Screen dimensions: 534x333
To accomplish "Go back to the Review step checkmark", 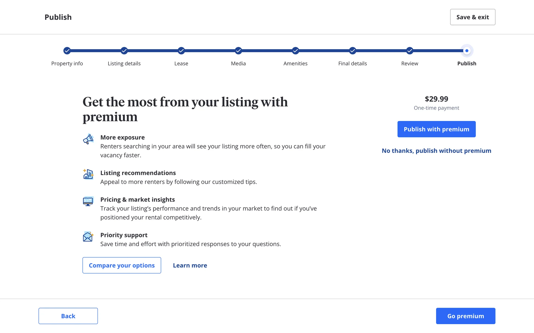I will (x=410, y=51).
